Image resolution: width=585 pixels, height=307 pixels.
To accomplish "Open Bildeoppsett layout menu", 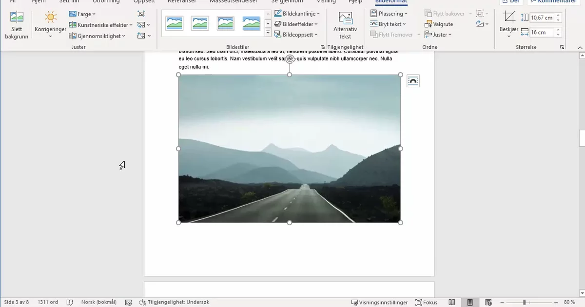I will (x=296, y=35).
